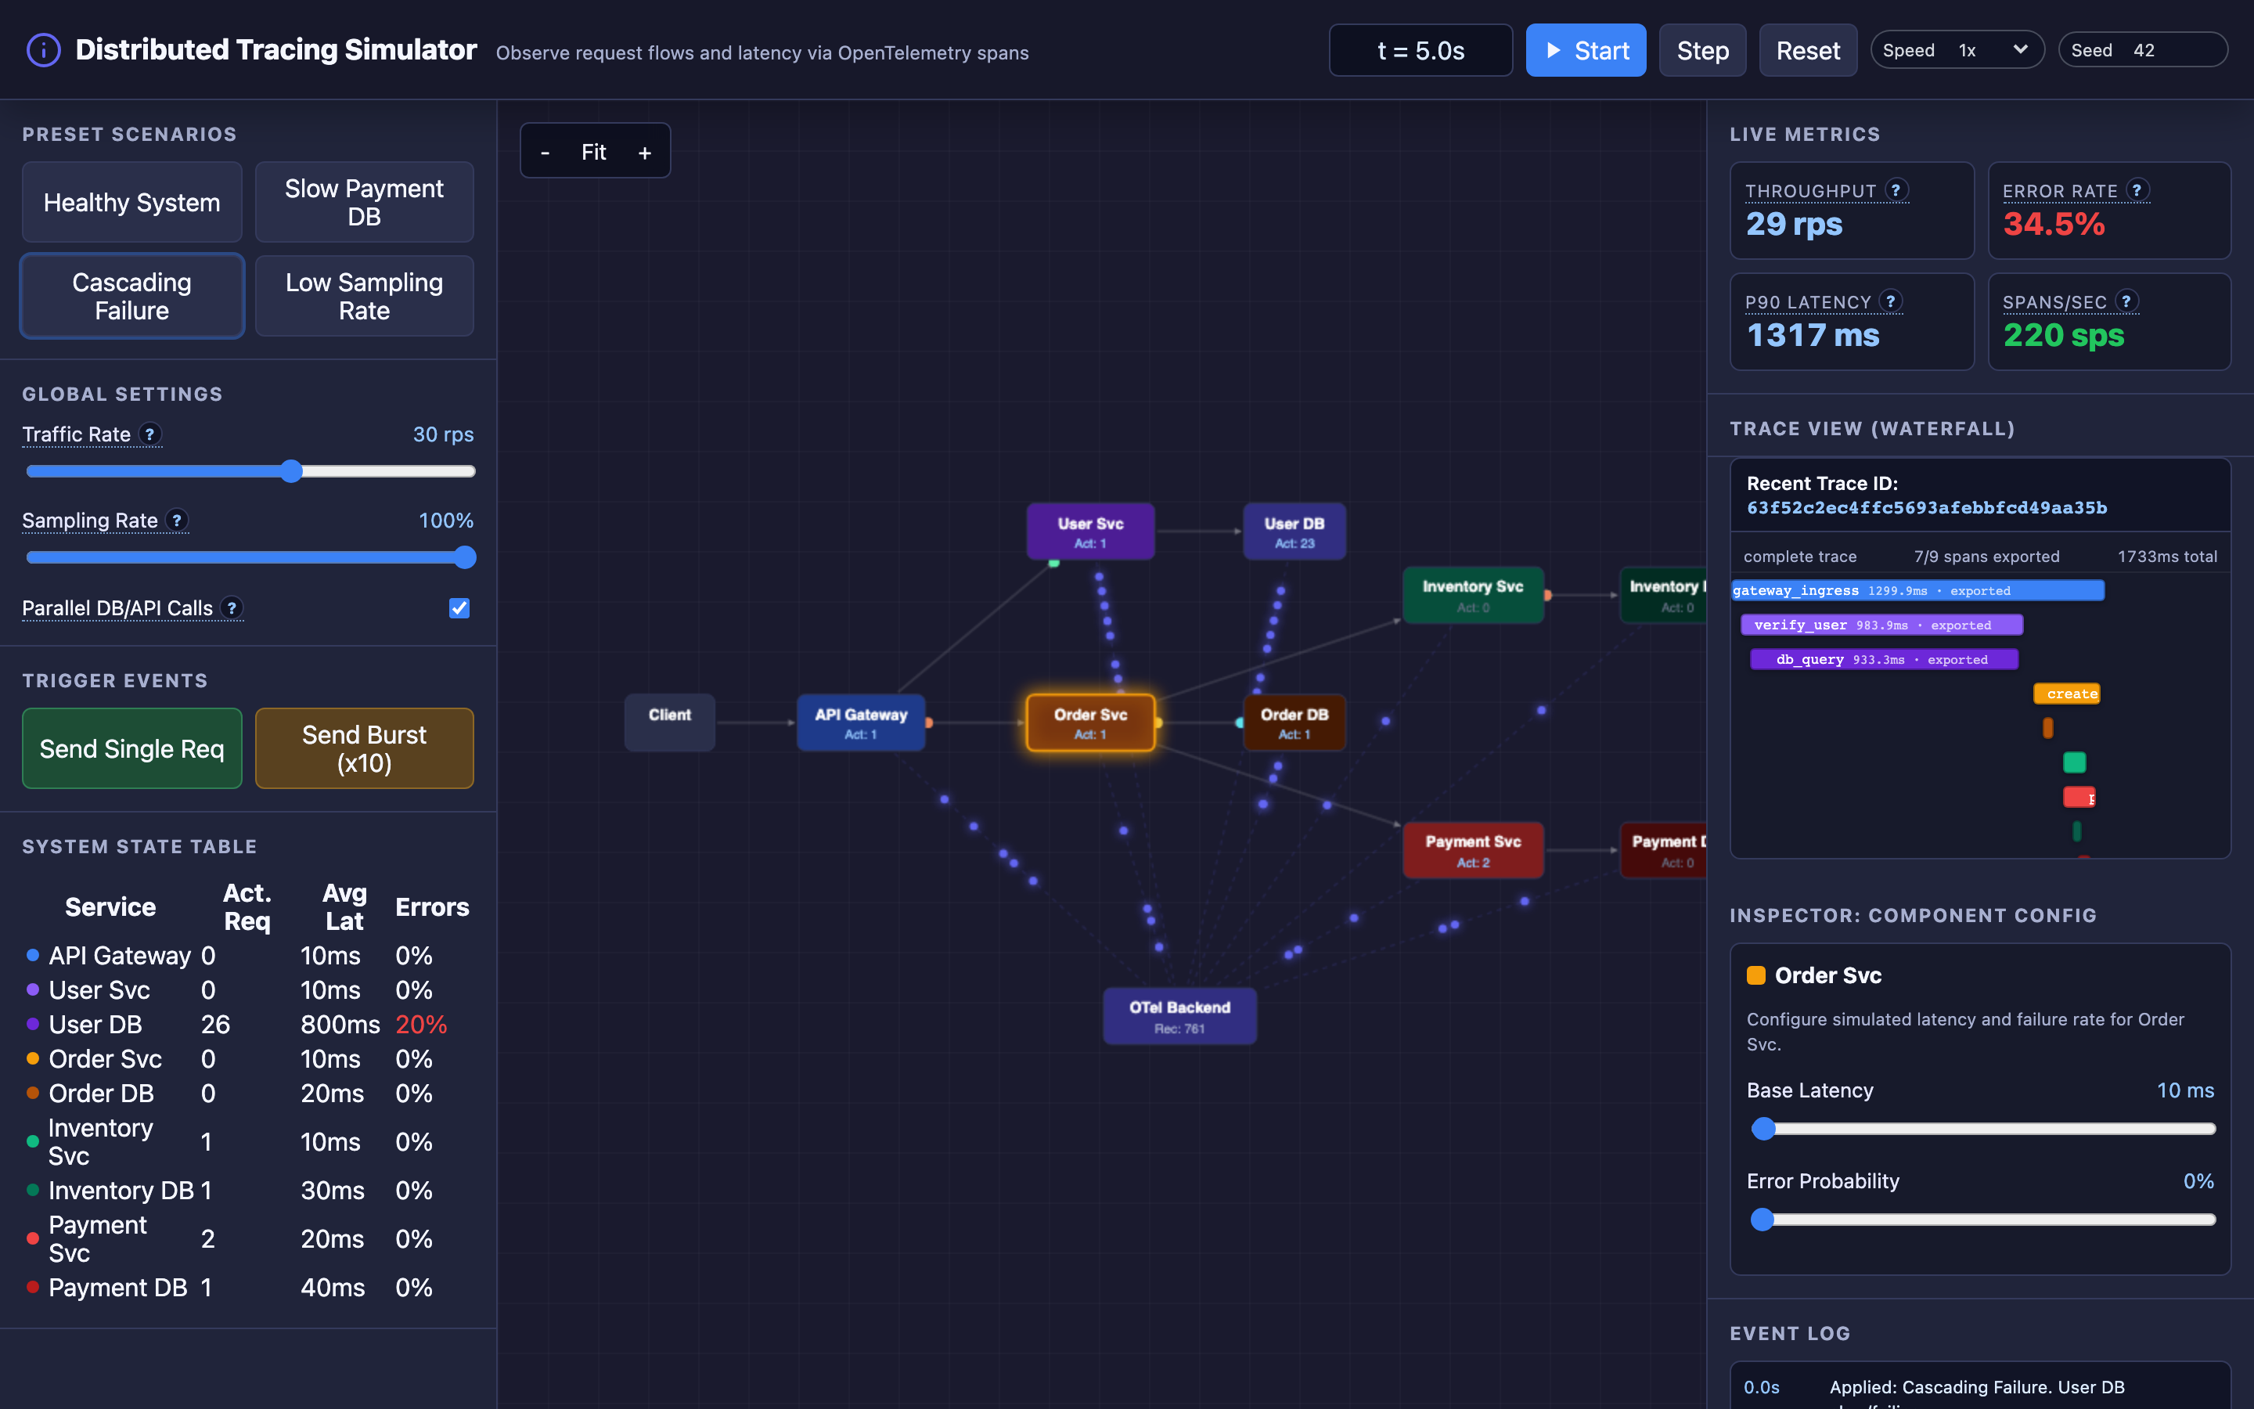Click the Traffic Rate slider handle

click(x=291, y=471)
